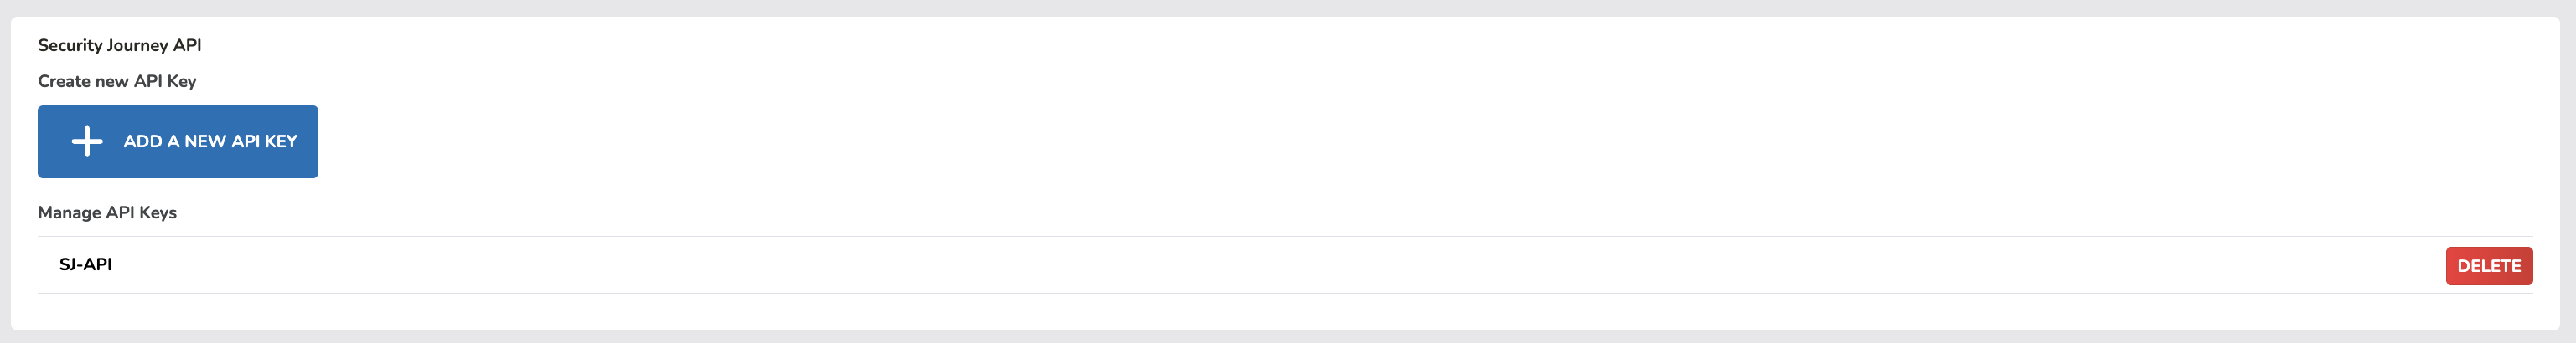
Task: Delete the SJ-API key
Action: point(2489,265)
